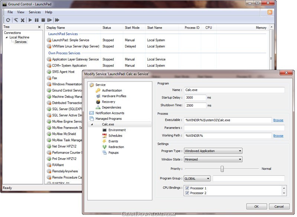Click the Service gear icon in dialog tree

pos(92,85)
